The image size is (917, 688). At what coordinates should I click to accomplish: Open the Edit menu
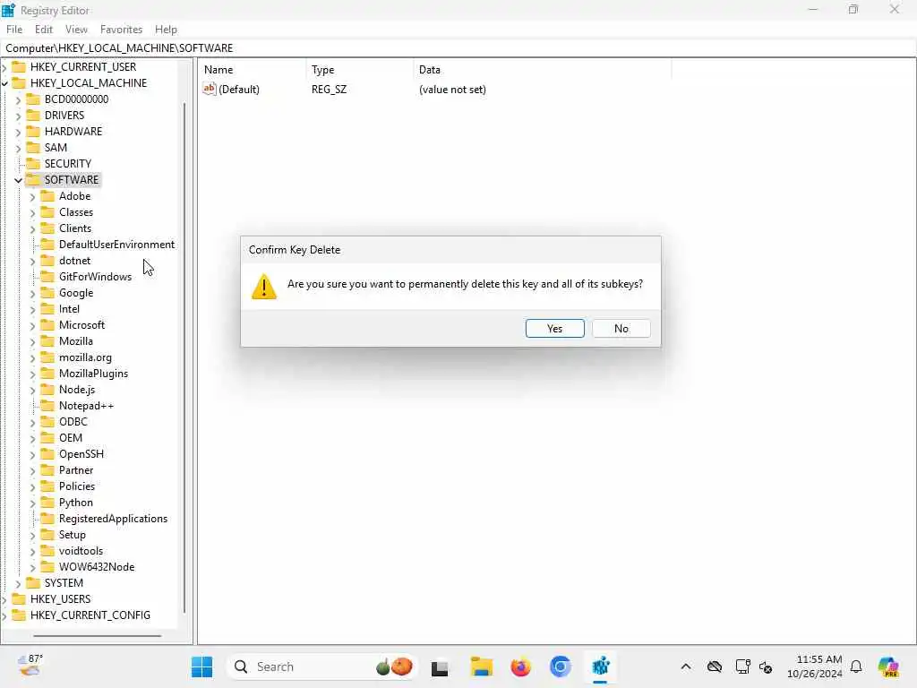[44, 30]
